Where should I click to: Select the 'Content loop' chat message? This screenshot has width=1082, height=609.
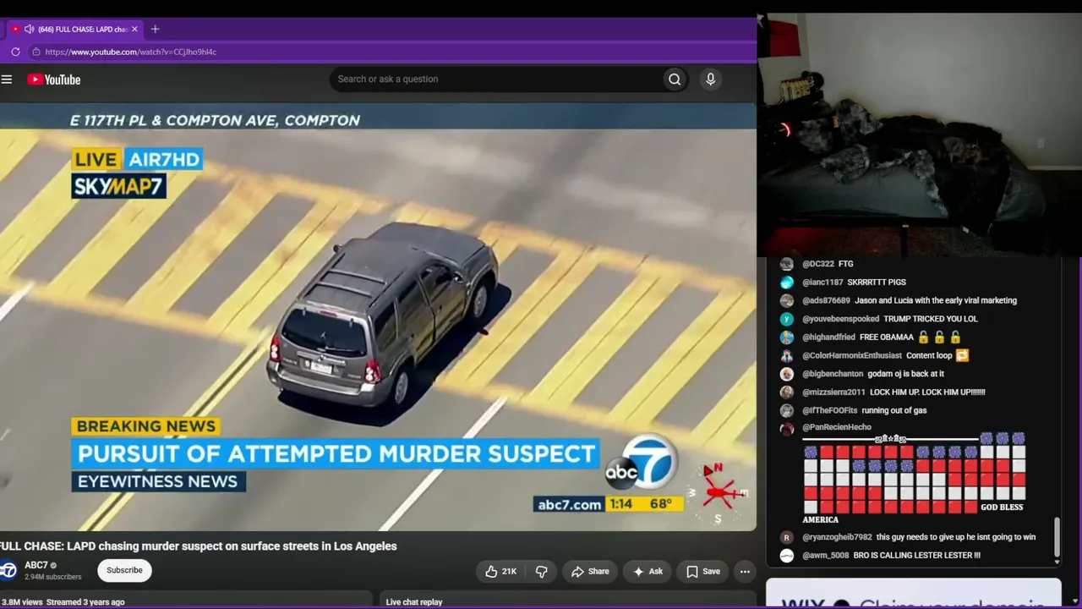pyautogui.click(x=937, y=356)
